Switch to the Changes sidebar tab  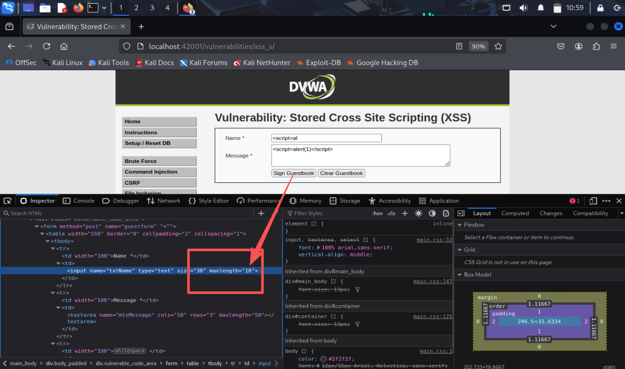tap(551, 213)
